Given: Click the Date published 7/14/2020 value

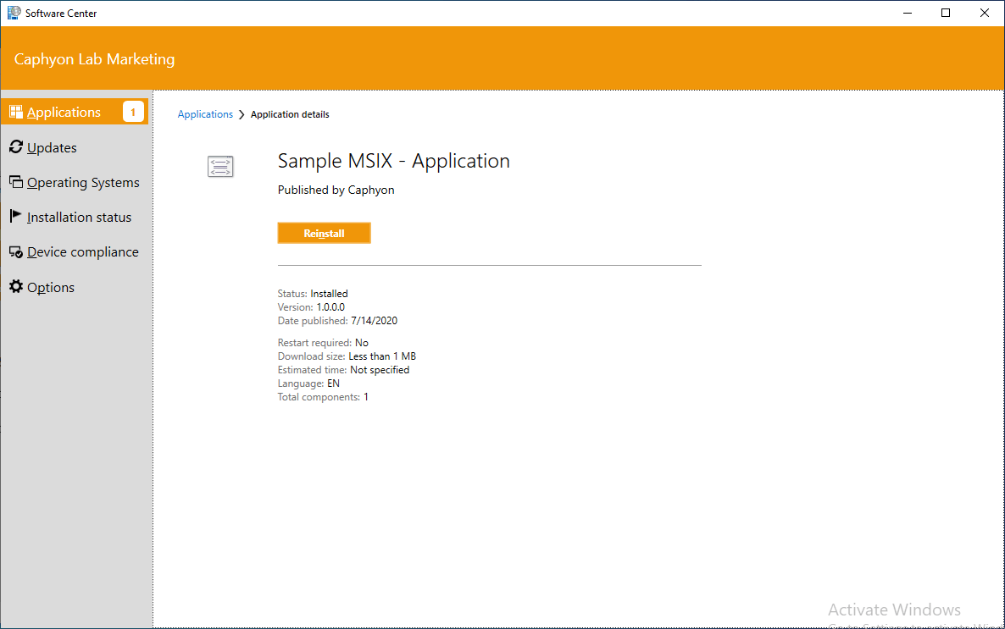Looking at the screenshot, I should (375, 320).
